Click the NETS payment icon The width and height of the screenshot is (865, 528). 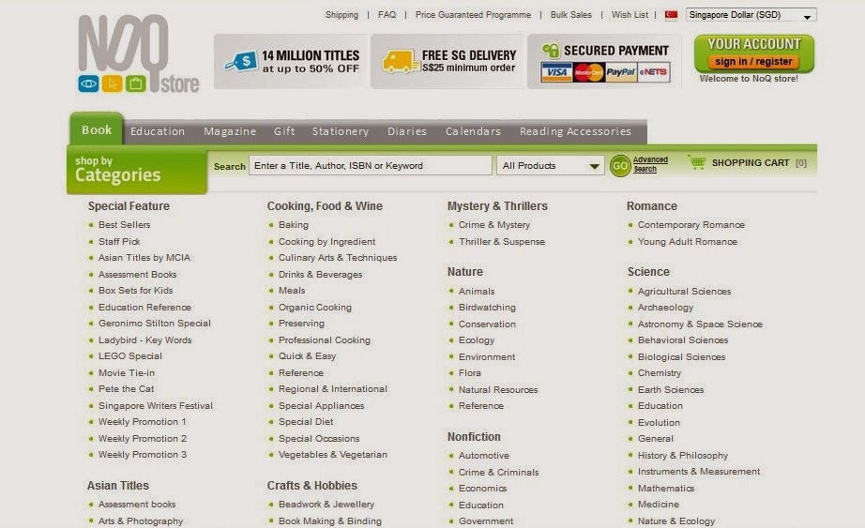(x=654, y=72)
